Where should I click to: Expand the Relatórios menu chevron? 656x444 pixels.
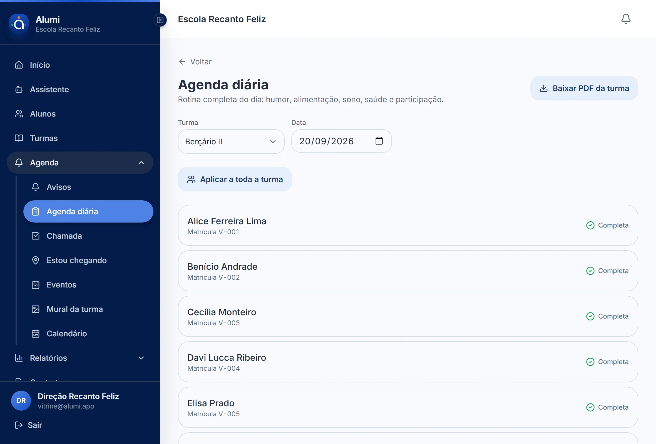point(141,358)
